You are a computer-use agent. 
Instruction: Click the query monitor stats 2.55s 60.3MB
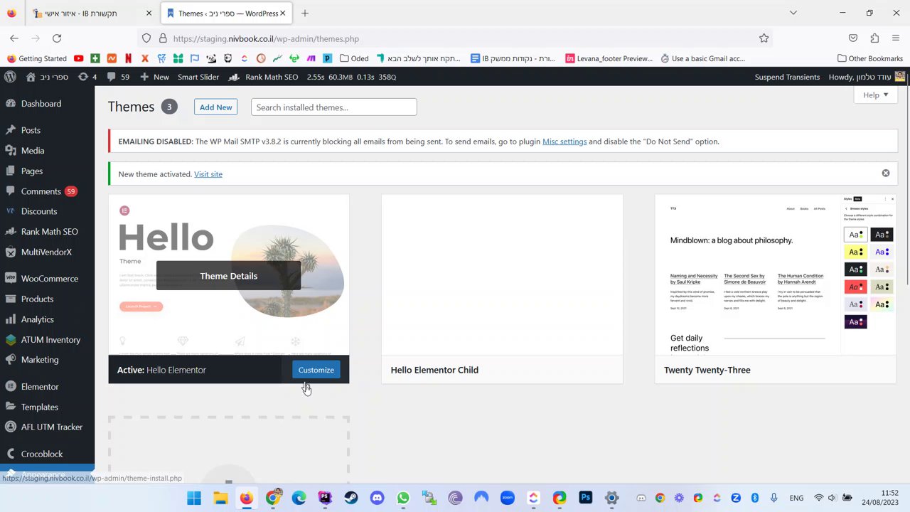click(x=351, y=77)
